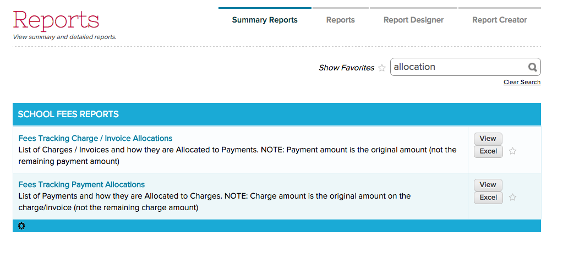Open Fees Tracking Charge / Invoice Allocations link
Screen dimensions: 574x263
coord(95,139)
